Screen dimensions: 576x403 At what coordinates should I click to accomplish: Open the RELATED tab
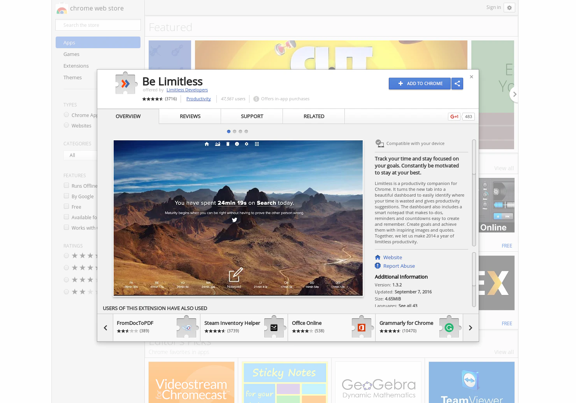pos(314,116)
